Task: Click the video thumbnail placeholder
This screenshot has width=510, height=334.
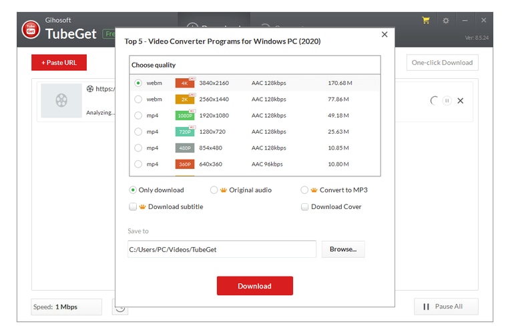Action: click(61, 101)
